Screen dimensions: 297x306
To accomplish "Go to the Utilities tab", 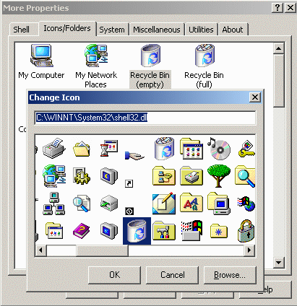I will click(x=201, y=30).
